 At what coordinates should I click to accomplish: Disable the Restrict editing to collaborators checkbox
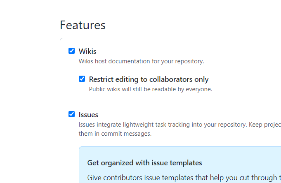tap(82, 79)
